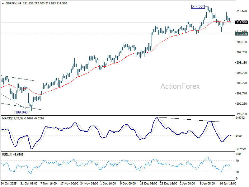Click the 203.220 price axis value
The image size is (249, 187).
point(242,83)
